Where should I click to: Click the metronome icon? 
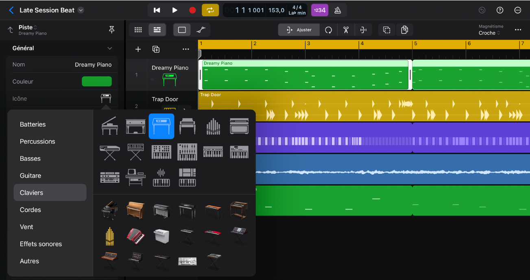338,10
